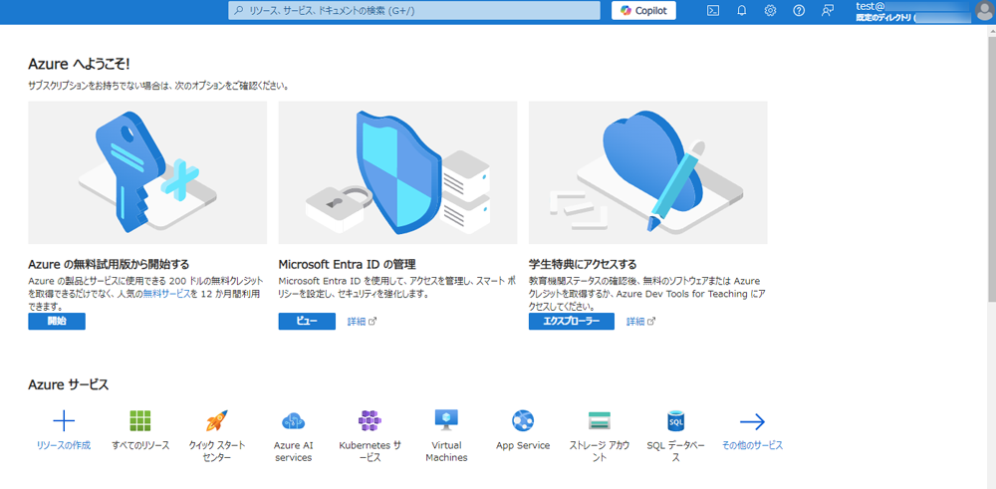
Task: Click the Virtual Machines label
Action: 446,451
